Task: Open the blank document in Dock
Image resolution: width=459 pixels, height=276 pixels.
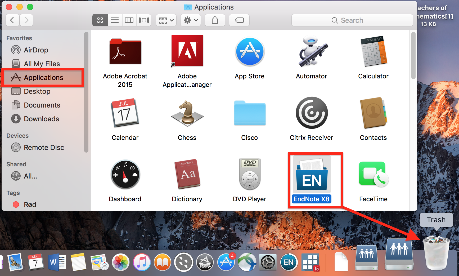Action: [341, 261]
